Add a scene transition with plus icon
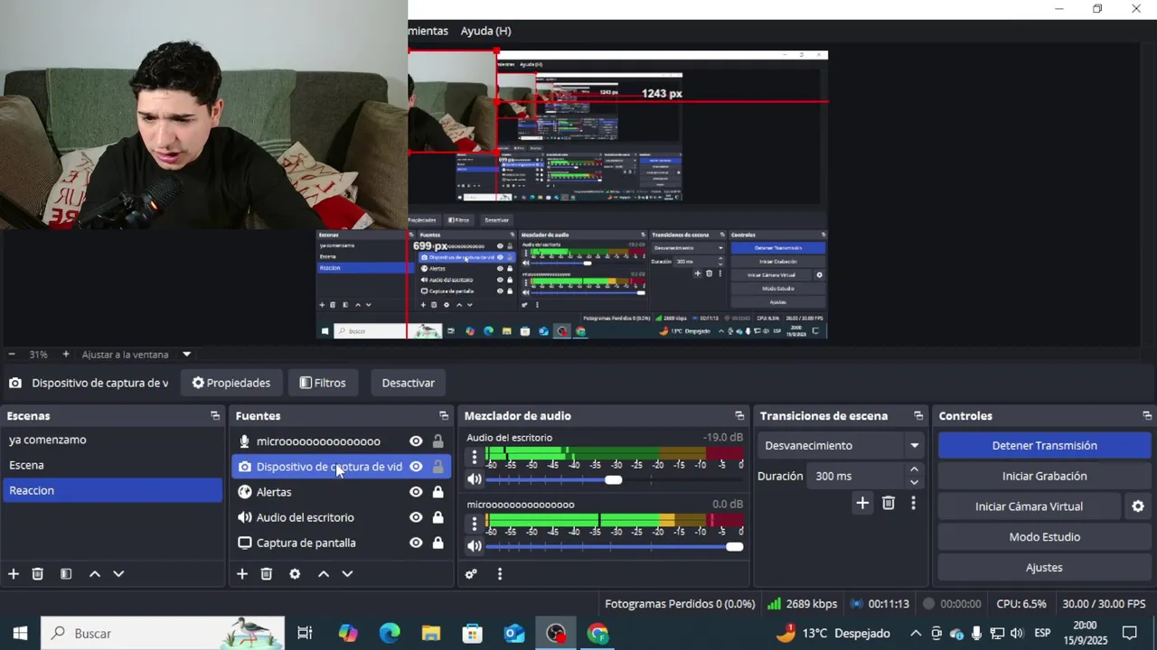 (862, 504)
